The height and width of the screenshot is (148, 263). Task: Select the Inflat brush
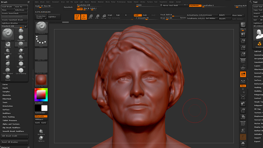point(8,58)
